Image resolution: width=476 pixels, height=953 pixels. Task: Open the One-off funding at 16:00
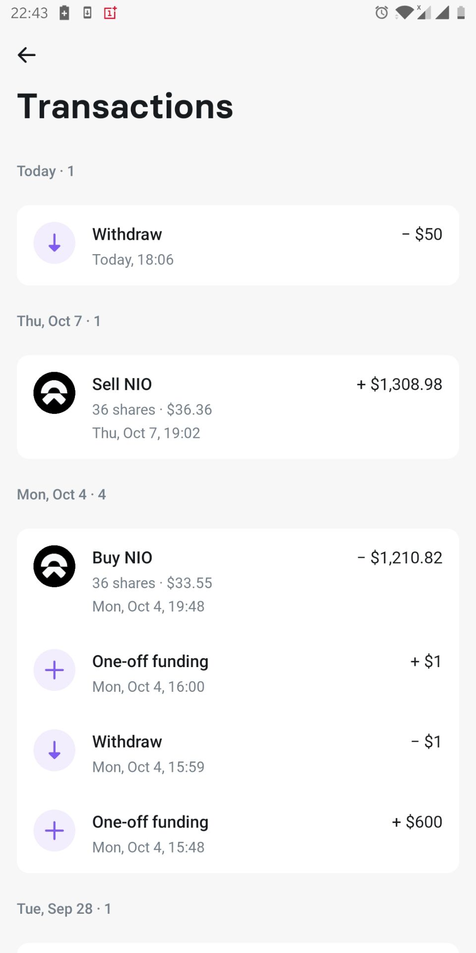pos(150,662)
